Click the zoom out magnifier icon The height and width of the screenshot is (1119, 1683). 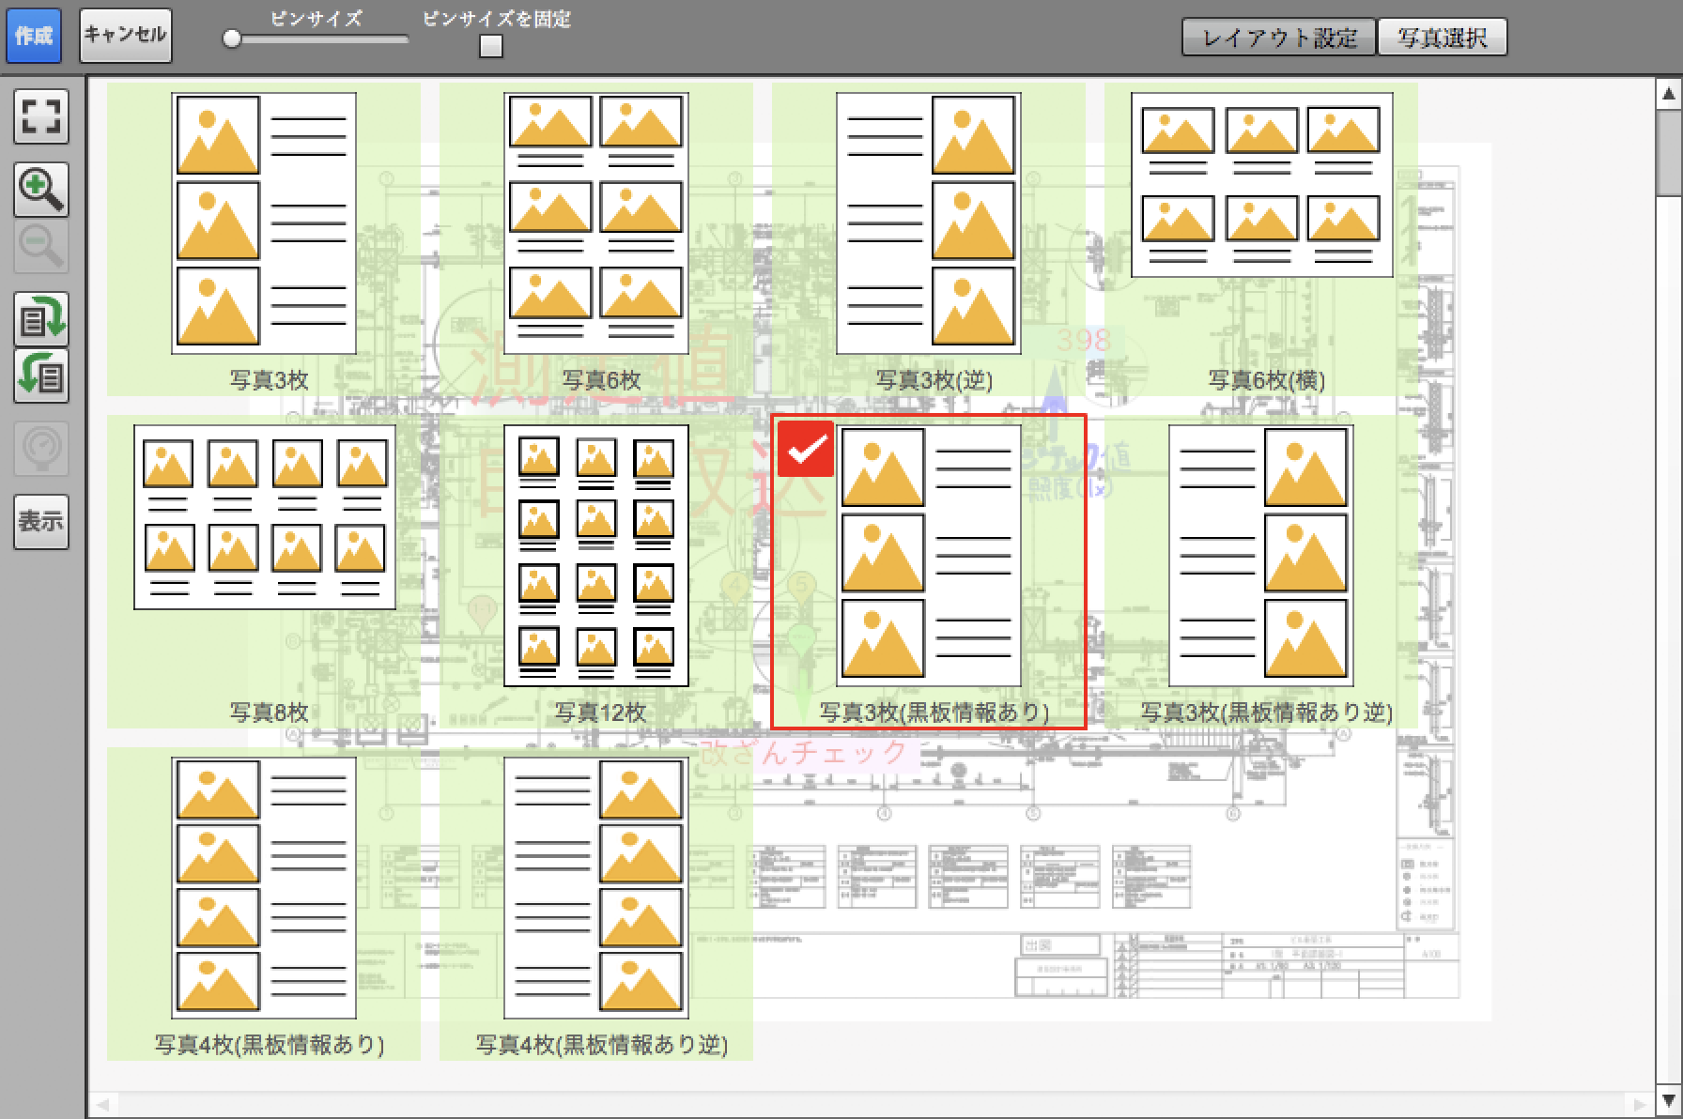coord(40,246)
